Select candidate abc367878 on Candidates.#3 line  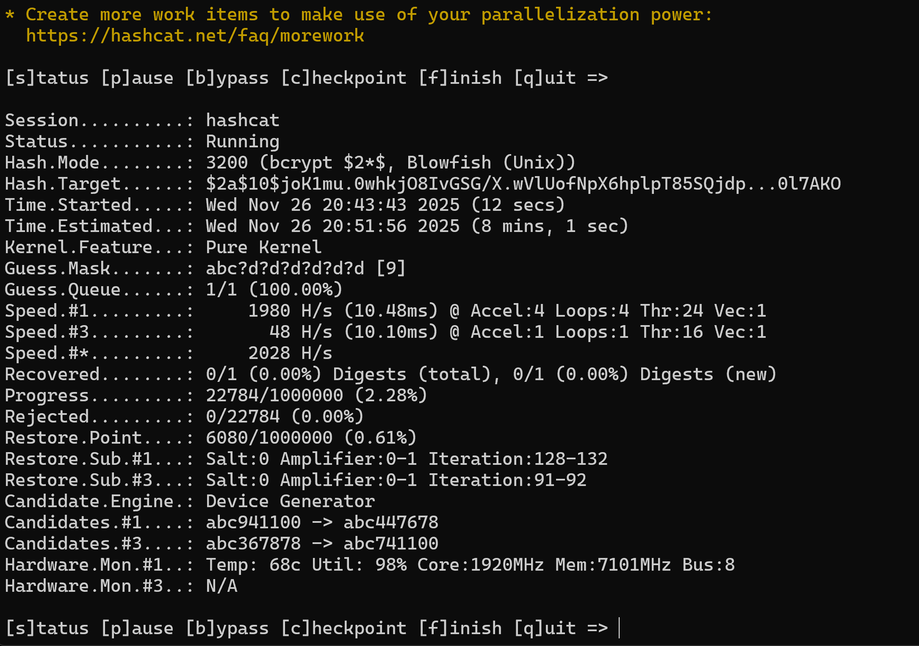coord(253,544)
